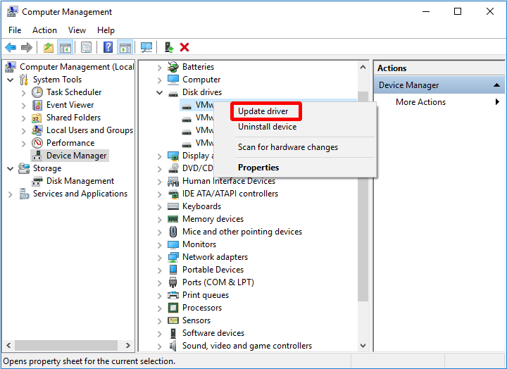The width and height of the screenshot is (507, 369).
Task: Select Disk Management in the tree
Action: [x=80, y=181]
